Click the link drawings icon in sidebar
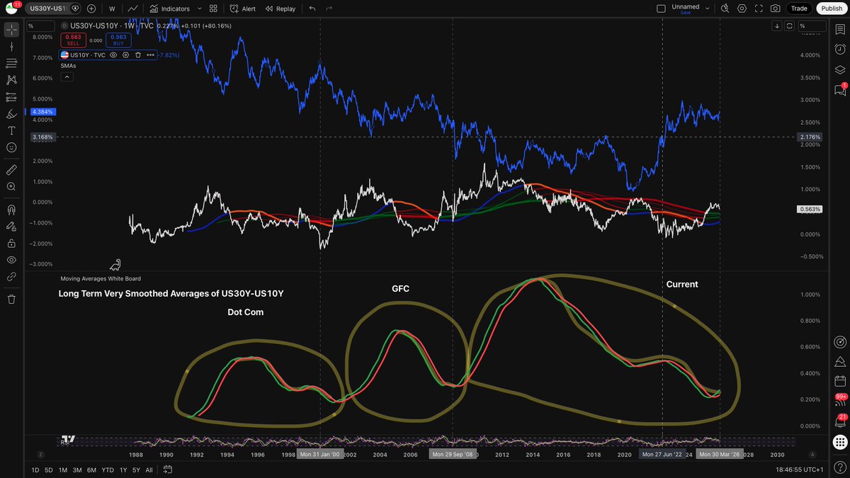Image resolution: width=850 pixels, height=478 pixels. click(11, 277)
